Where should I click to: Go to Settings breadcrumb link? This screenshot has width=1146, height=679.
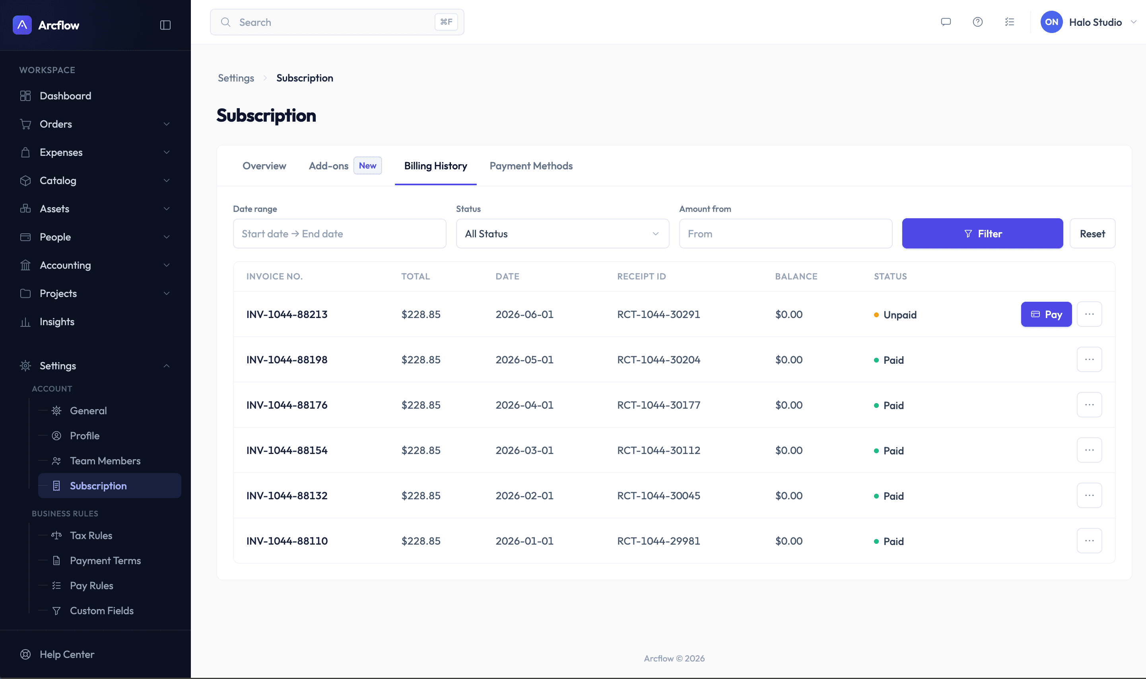(x=236, y=78)
